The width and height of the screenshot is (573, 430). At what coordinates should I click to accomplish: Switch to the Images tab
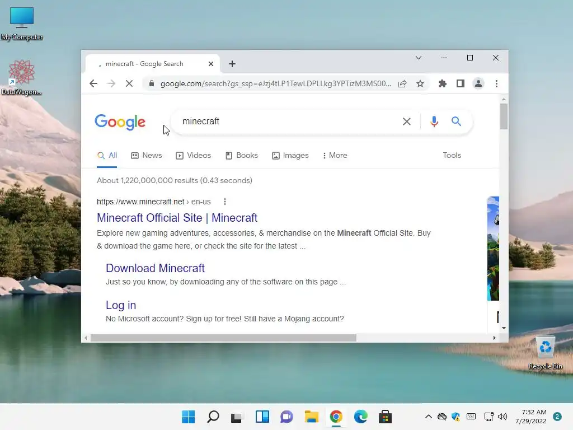[x=290, y=156]
